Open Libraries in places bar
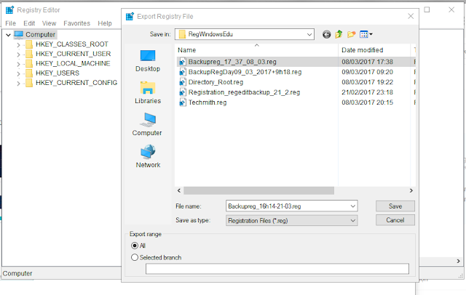Viewport: 466px width, 295px height. coord(148,93)
